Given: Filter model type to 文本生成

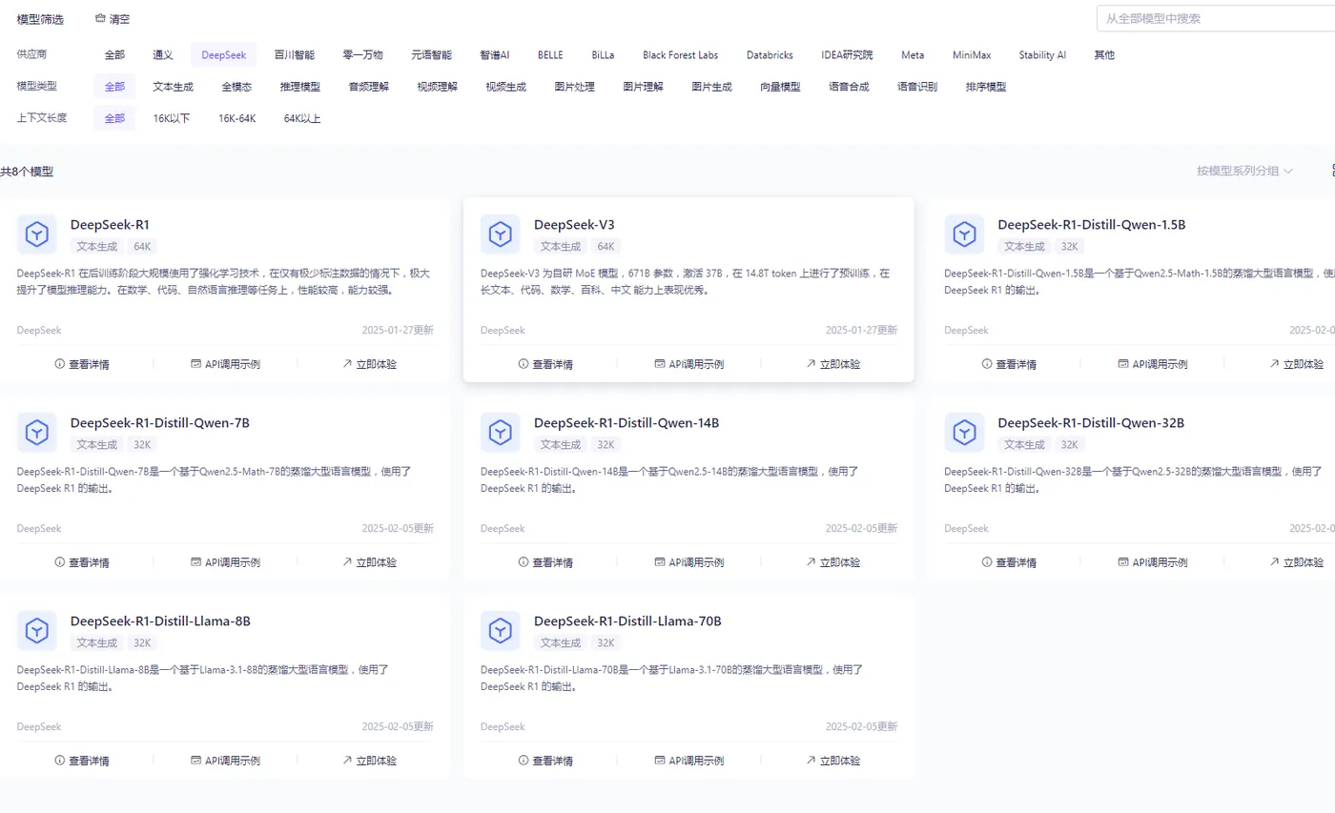Looking at the screenshot, I should [x=173, y=87].
